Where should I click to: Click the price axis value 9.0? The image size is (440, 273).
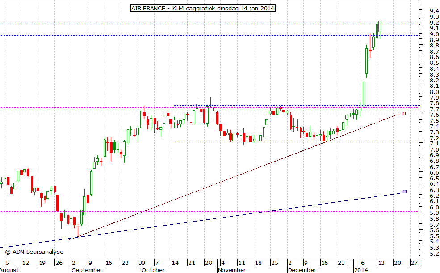pyautogui.click(x=434, y=34)
